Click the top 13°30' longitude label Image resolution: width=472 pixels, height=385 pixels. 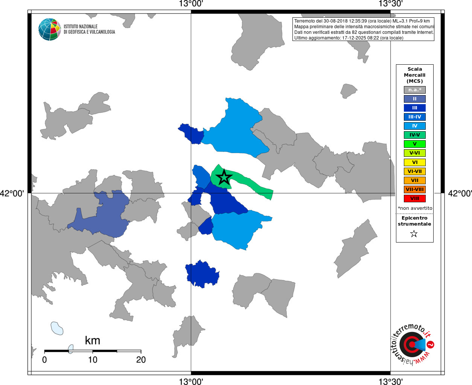click(390, 4)
